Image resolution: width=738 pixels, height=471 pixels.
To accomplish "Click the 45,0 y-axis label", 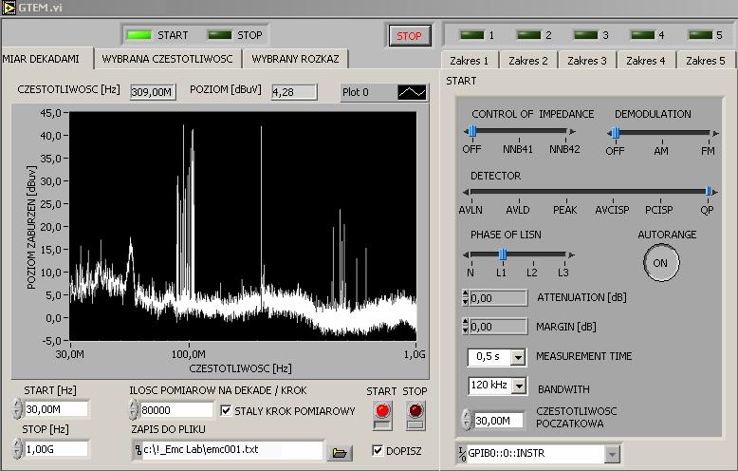I will 51,113.
